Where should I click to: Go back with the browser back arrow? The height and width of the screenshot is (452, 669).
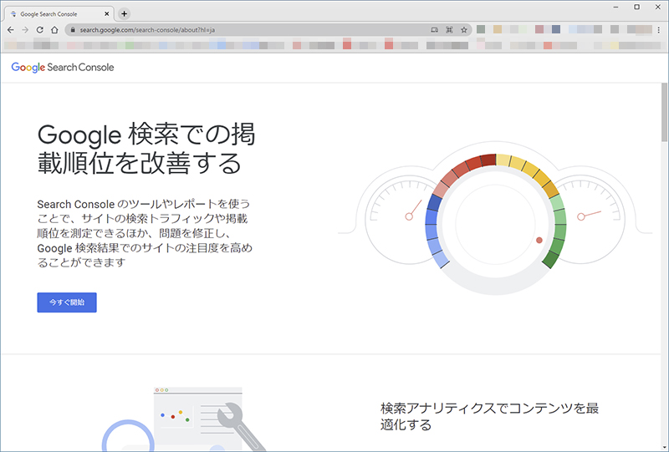coord(11,30)
